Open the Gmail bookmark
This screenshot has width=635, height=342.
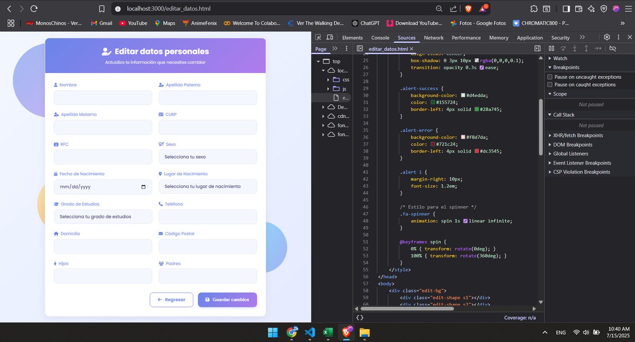coord(102,23)
